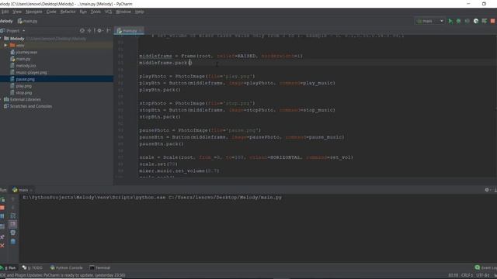The height and width of the screenshot is (279, 497).
Task: Open the main run configuration dropdown
Action: [x=429, y=21]
